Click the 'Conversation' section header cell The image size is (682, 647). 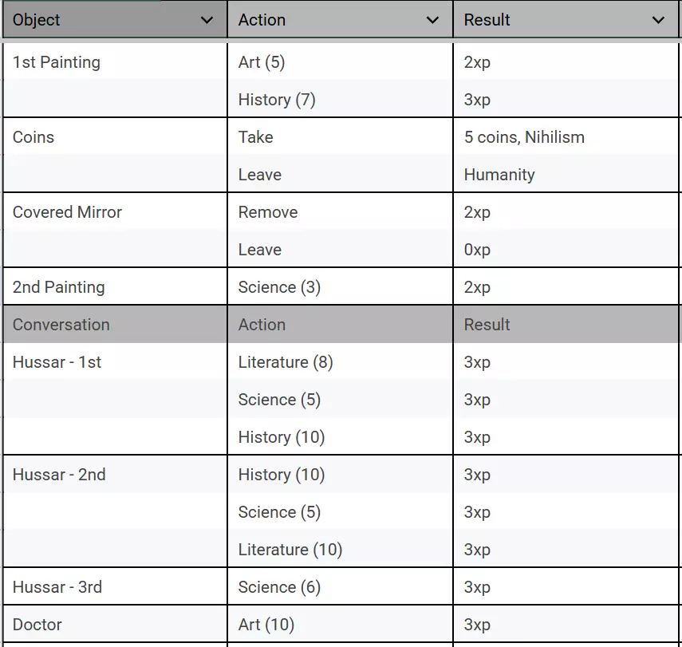(61, 325)
